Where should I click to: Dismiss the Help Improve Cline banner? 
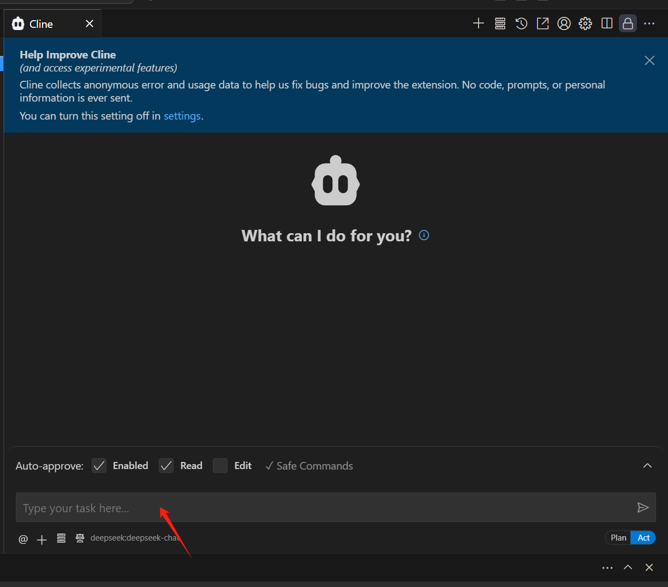649,60
